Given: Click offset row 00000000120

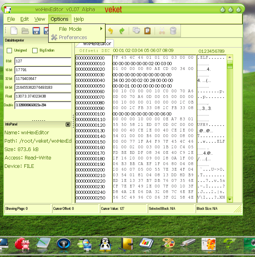Looking at the screenshot, I should pyautogui.click(x=90, y=125).
